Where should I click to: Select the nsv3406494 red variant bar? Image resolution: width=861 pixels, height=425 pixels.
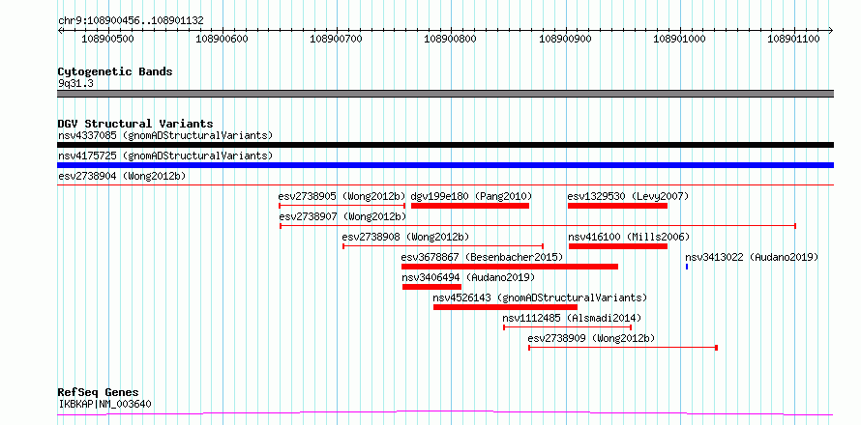click(432, 287)
